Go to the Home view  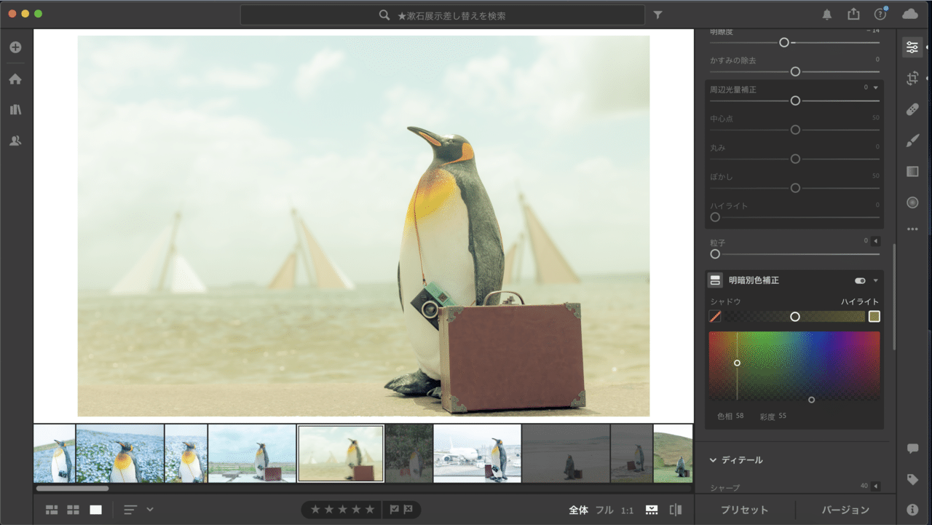pos(15,79)
